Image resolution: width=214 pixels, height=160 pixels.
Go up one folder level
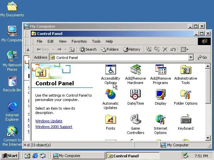point(72,49)
